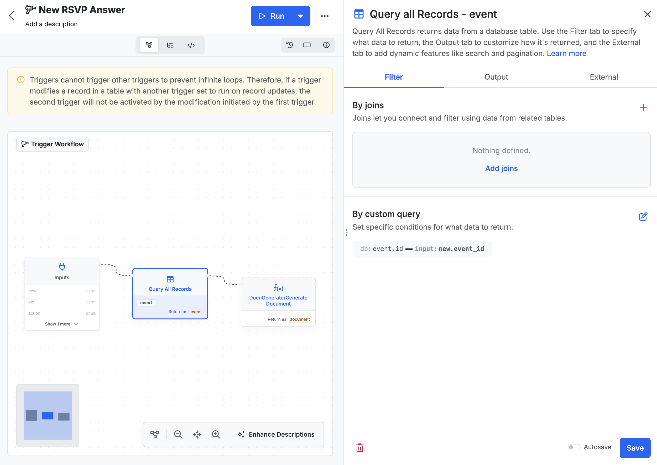Click the plus icon next to By joins
Viewport: 657px width, 465px height.
[x=643, y=108]
